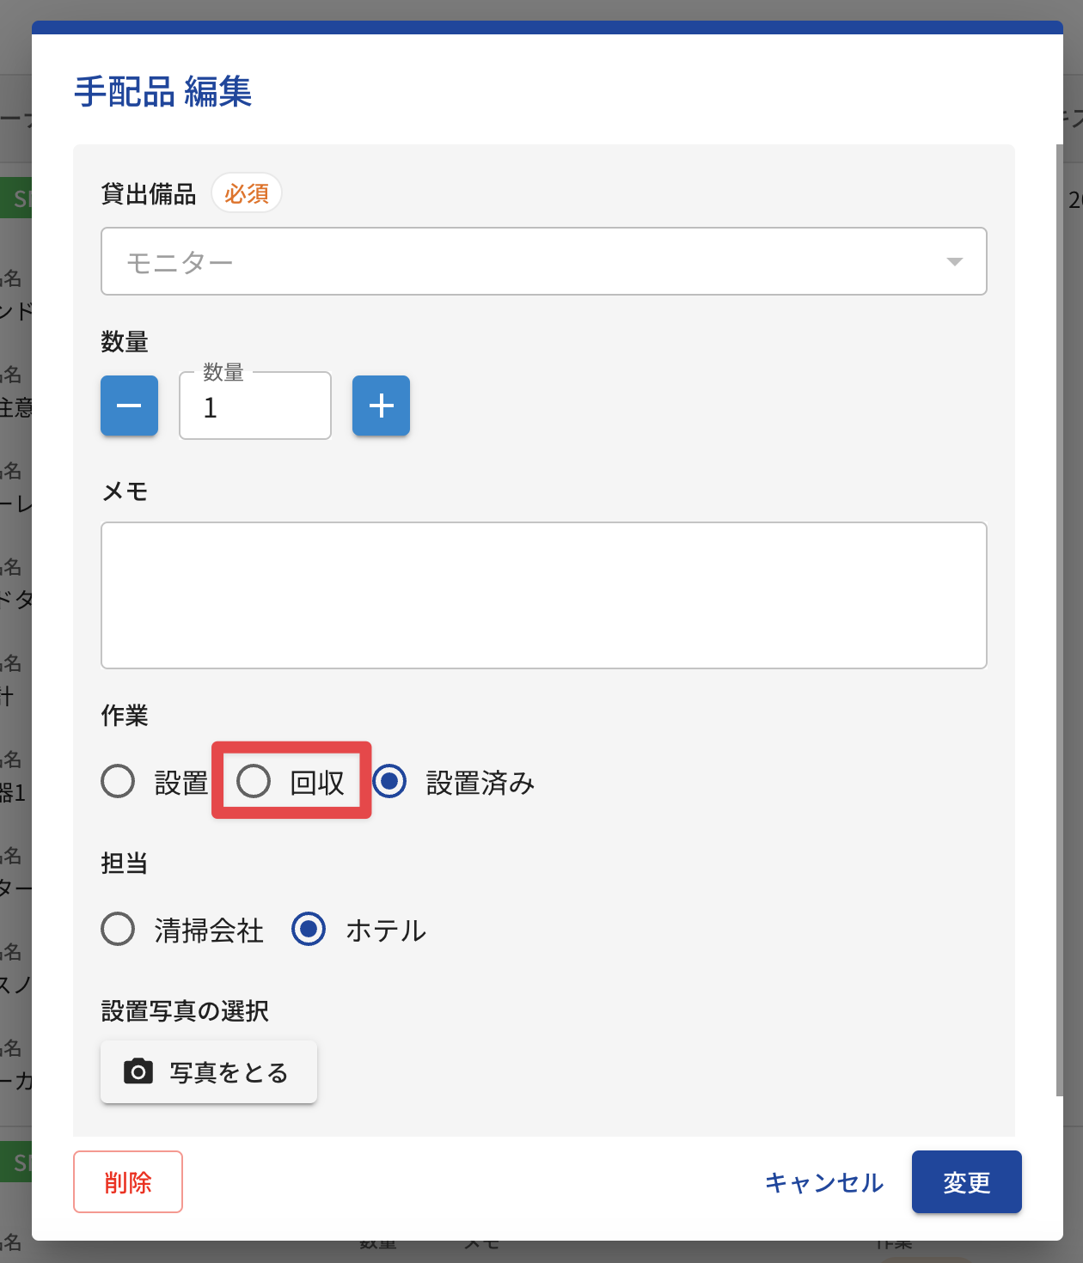
Task: Click the キャンセル link
Action: click(x=824, y=1182)
